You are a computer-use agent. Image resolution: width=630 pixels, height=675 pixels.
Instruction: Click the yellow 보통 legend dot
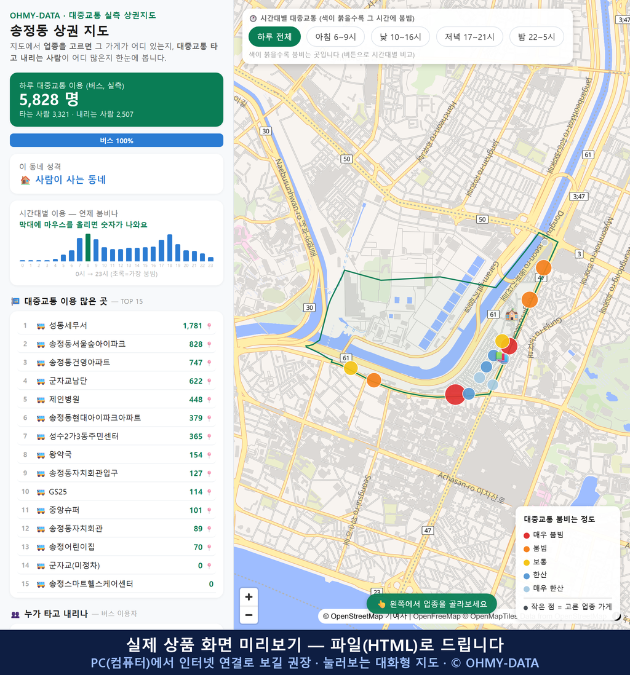pos(526,562)
